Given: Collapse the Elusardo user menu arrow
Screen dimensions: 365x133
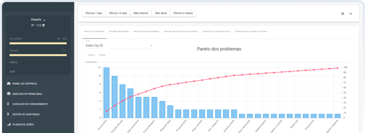Looking at the screenshot, I should tap(44, 20).
